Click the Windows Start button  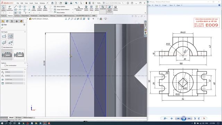[2, 123]
